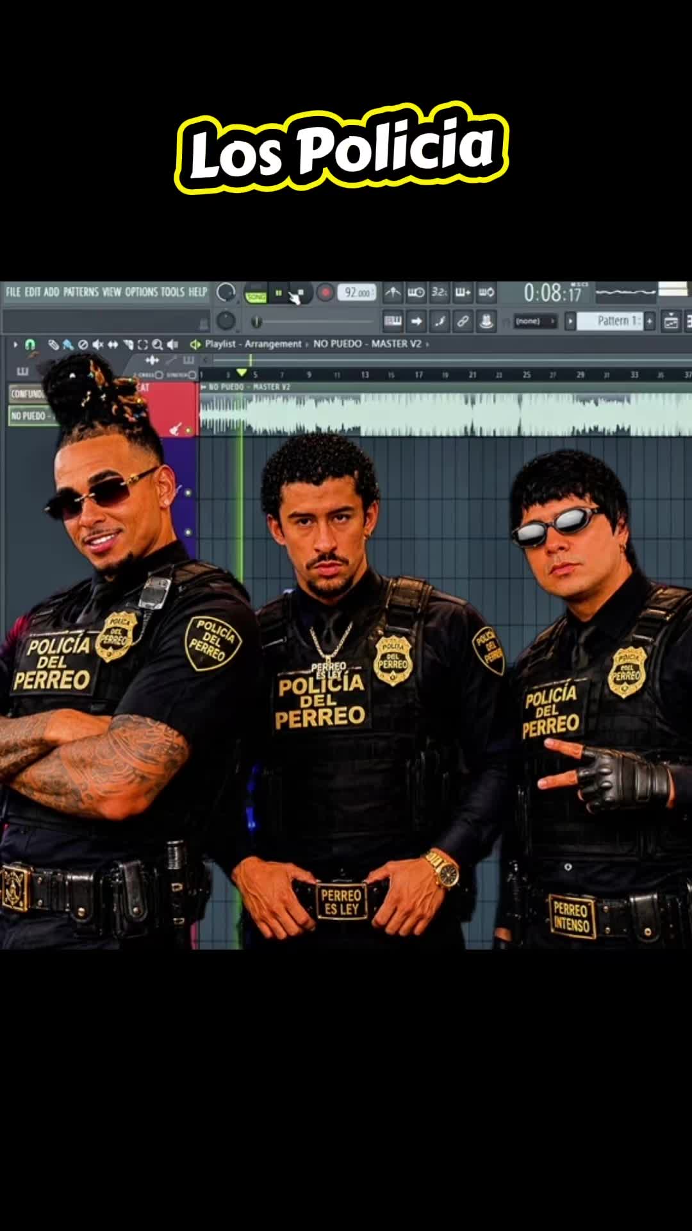
Task: Select the Delete tool
Action: tap(82, 344)
